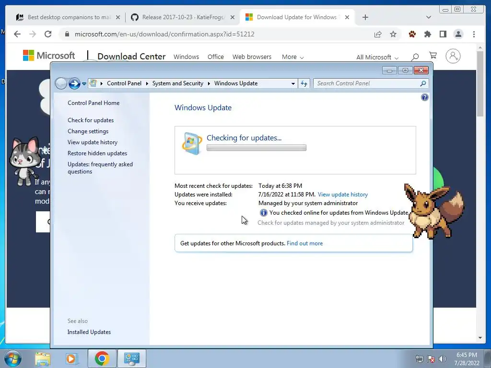491x368 pixels.
Task: Open the Office menu in Download Center
Action: (215, 57)
